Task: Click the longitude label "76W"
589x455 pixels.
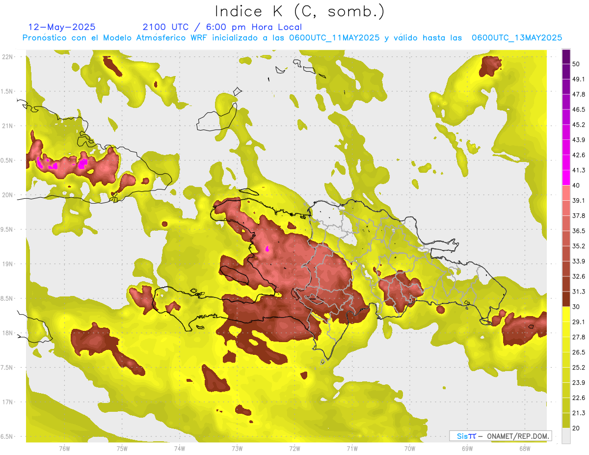Action: [64, 449]
